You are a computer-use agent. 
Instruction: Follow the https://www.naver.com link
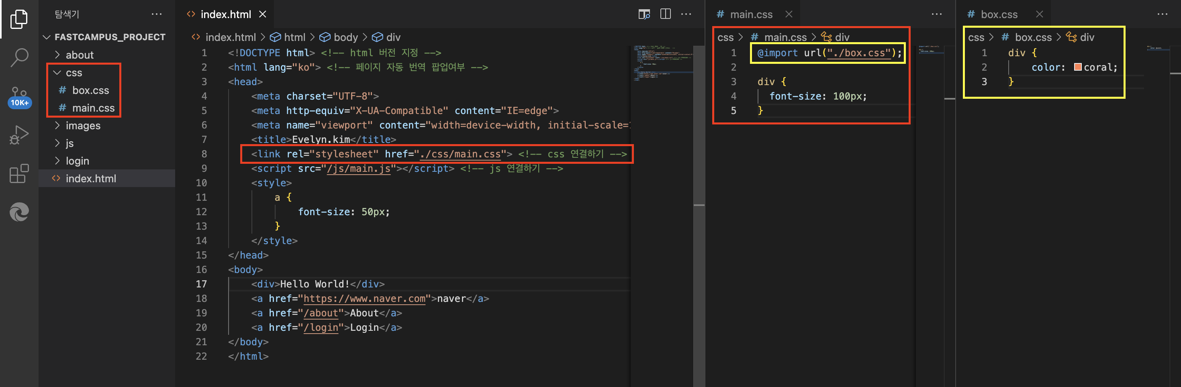[364, 299]
